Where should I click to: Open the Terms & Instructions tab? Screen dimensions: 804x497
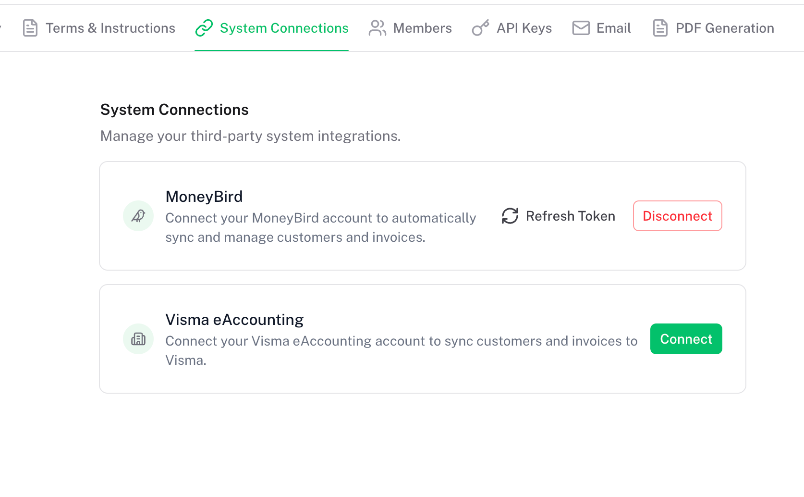[99, 28]
